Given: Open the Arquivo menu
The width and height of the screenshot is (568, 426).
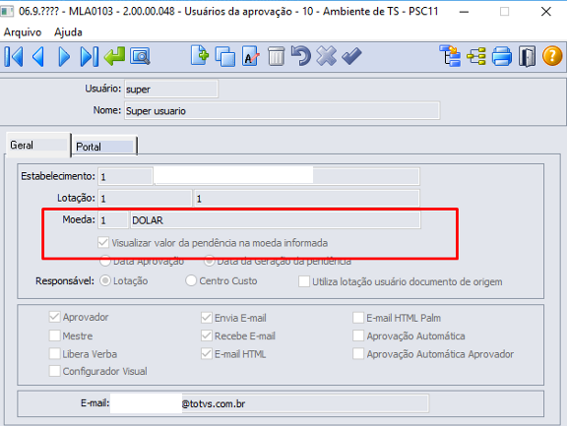Looking at the screenshot, I should coord(23,32).
